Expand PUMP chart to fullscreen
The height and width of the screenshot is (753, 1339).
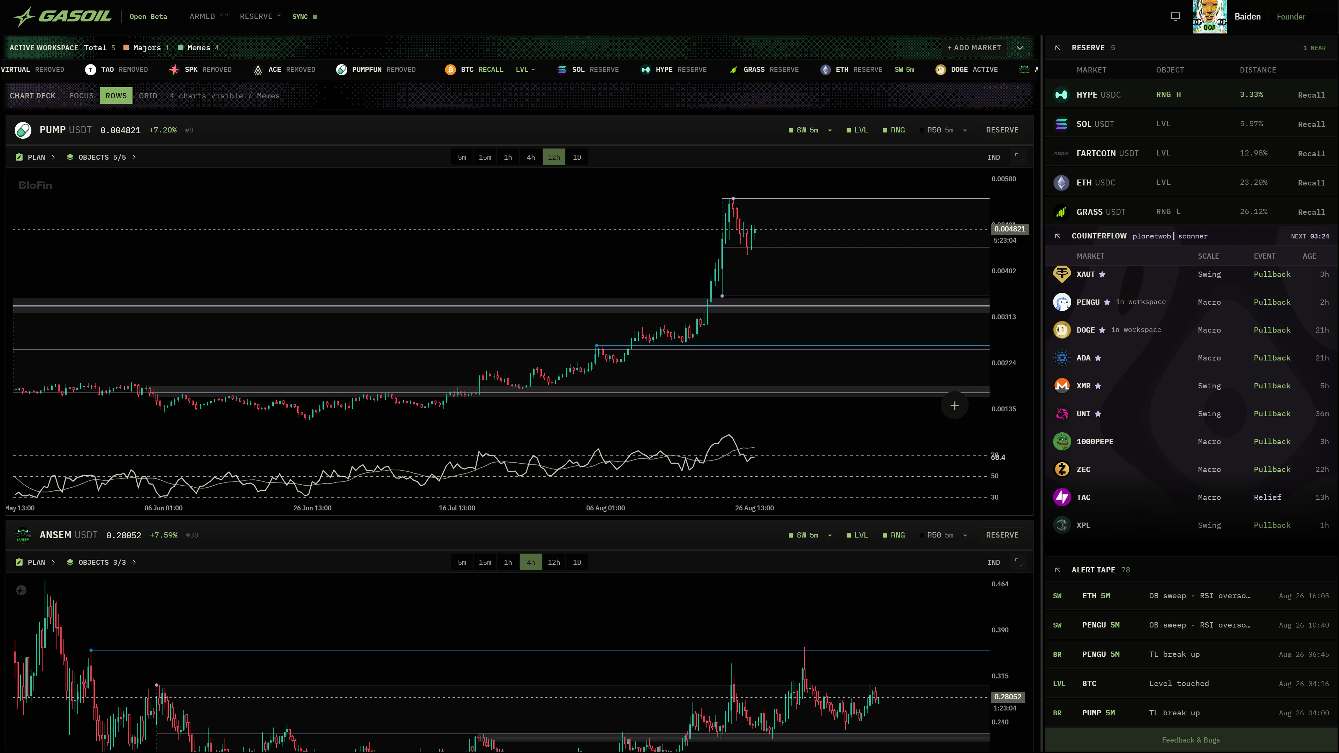1019,157
